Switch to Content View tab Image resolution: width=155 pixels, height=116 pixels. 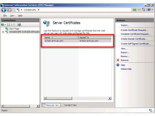point(69,105)
